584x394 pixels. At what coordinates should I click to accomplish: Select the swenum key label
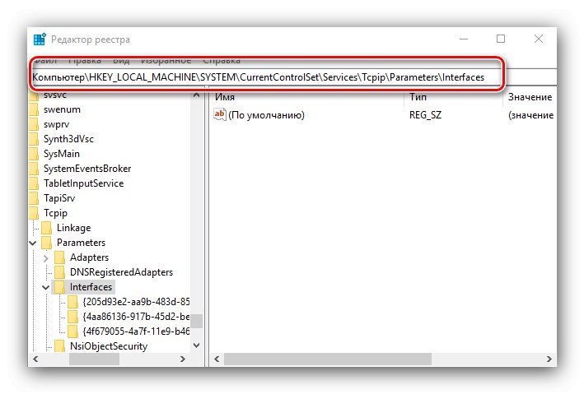click(x=62, y=109)
